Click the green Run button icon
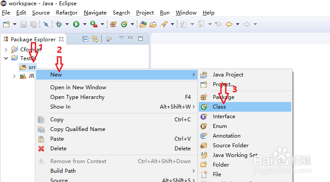The height and width of the screenshot is (182, 330). 76,24
